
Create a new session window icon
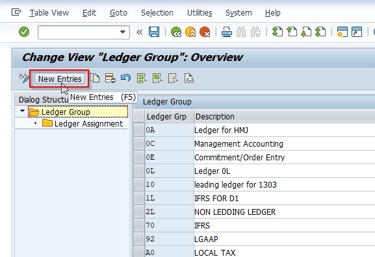point(343,32)
